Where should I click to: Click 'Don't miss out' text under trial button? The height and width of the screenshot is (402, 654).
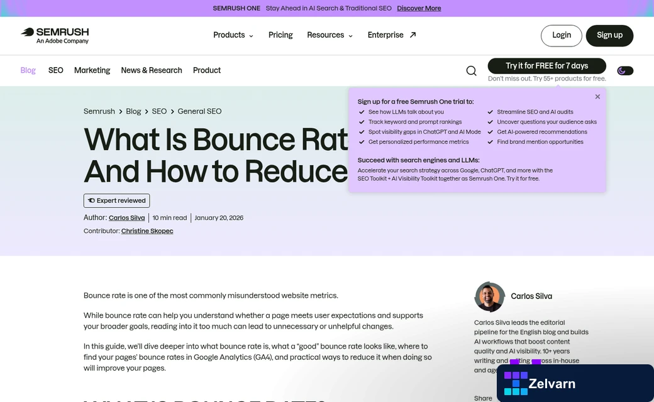[547, 79]
